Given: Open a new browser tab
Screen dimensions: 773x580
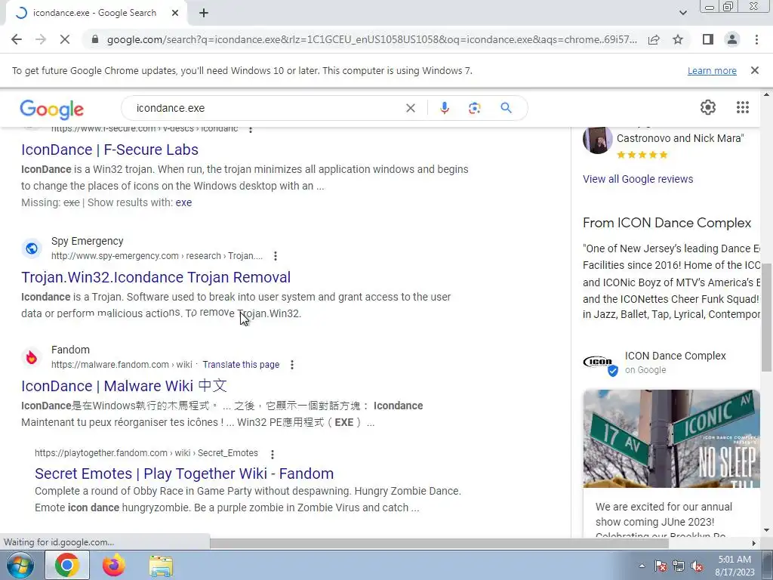Looking at the screenshot, I should [x=204, y=13].
